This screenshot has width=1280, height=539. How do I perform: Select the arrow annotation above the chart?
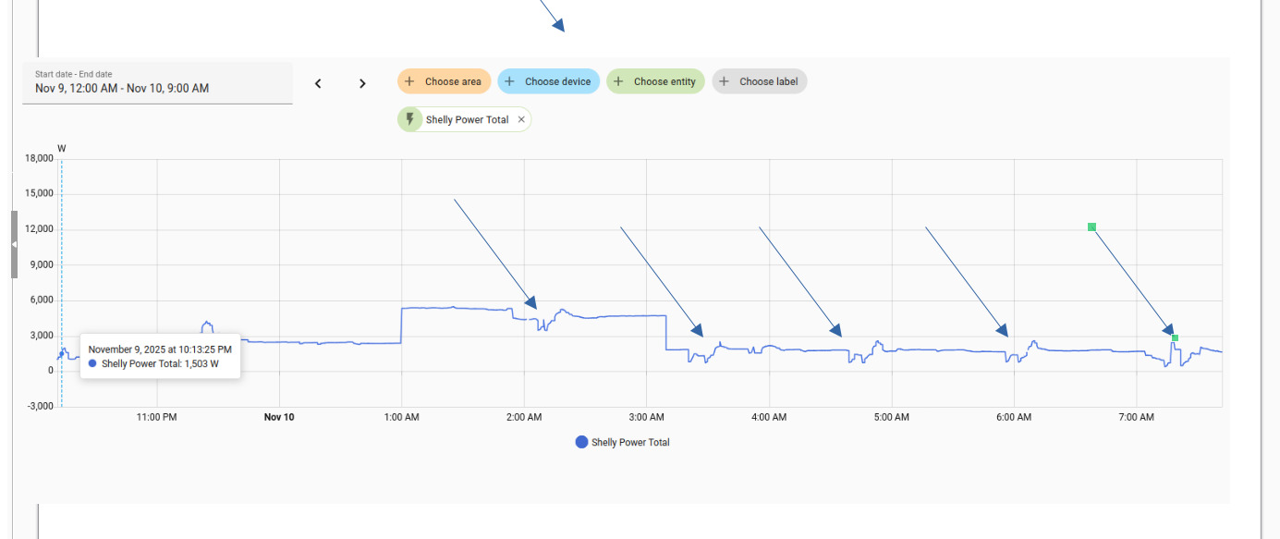pos(553,14)
